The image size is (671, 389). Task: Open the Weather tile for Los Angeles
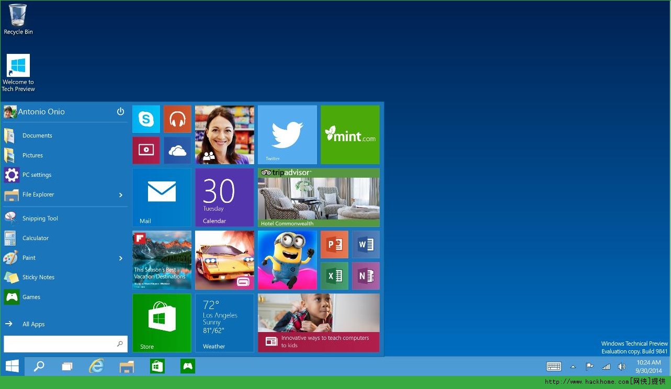[x=224, y=323]
